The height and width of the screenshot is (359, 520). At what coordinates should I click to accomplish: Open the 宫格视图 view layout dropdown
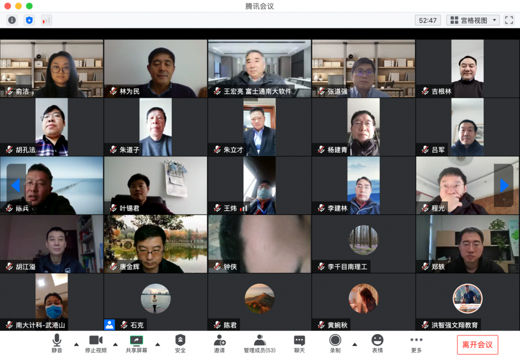coord(473,20)
